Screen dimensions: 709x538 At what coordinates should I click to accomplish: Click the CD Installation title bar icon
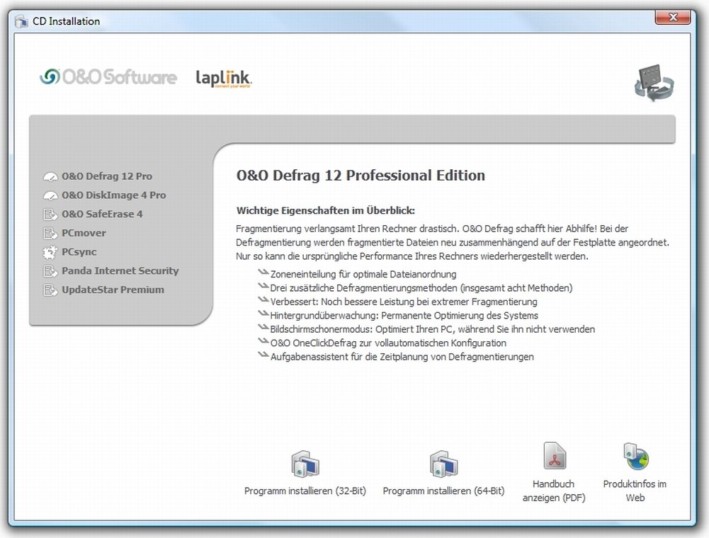point(21,21)
